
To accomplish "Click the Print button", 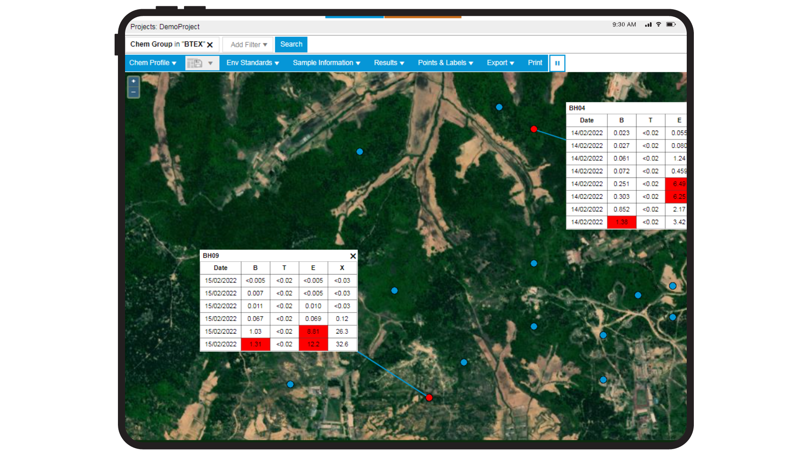I will 535,63.
